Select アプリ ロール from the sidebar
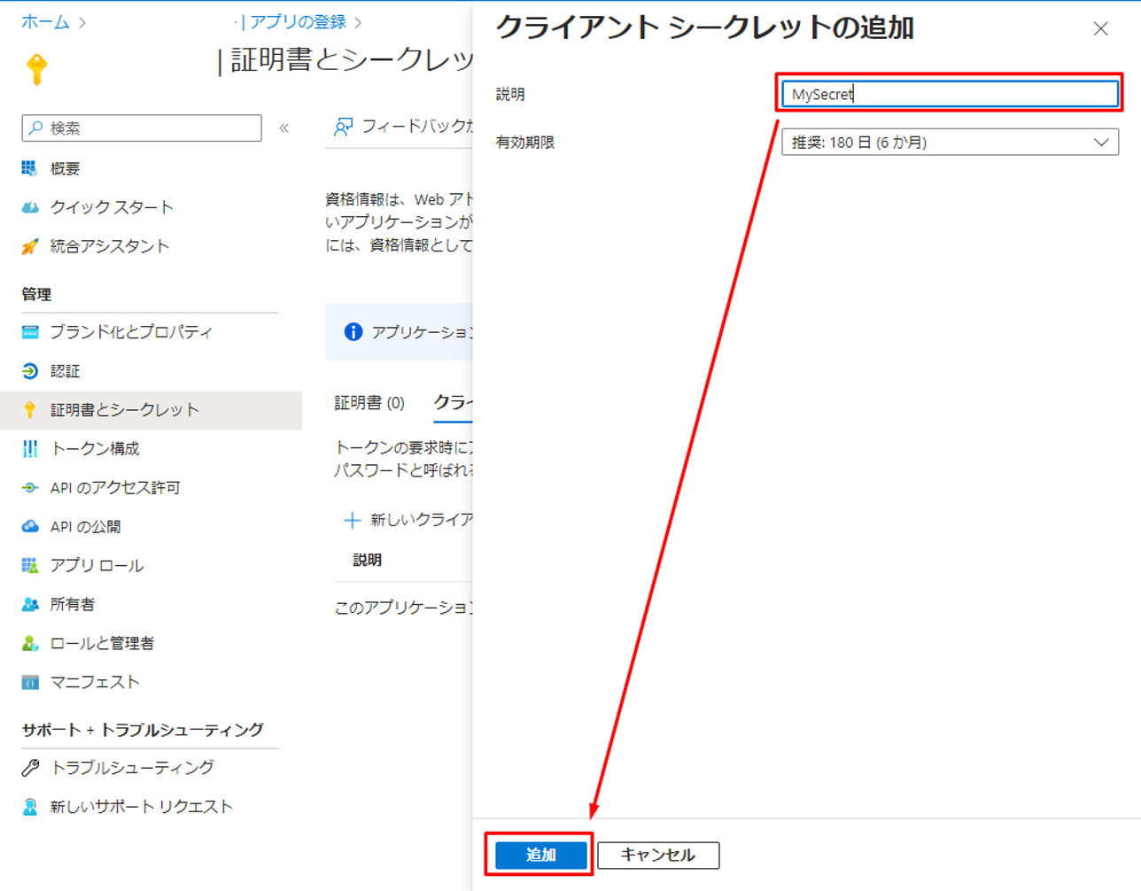Viewport: 1141px width, 891px height. tap(97, 565)
